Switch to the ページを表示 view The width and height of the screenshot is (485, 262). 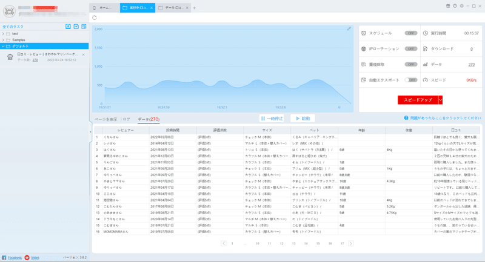pos(106,119)
